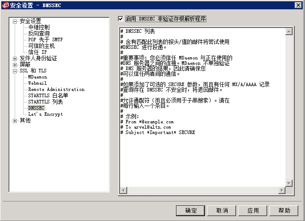Open MDaemon under SSL 和 TLS
Viewport: 305px width, 221px height.
coord(38,77)
